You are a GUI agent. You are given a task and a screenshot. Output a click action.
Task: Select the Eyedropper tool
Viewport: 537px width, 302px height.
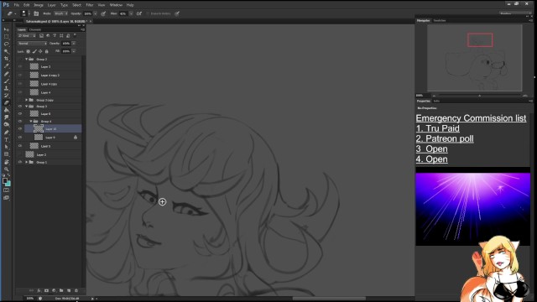[6, 66]
